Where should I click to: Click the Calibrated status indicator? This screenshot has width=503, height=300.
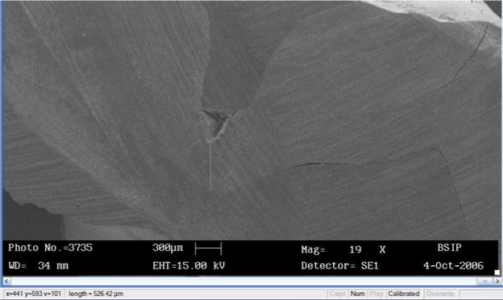[404, 294]
